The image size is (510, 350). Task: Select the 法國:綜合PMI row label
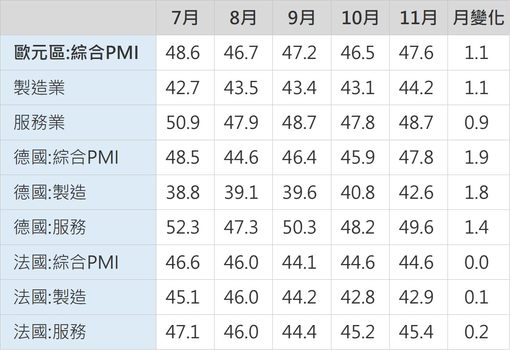pyautogui.click(x=66, y=262)
